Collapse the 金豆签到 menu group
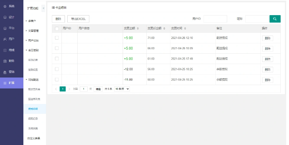The image size is (289, 145). (34, 50)
